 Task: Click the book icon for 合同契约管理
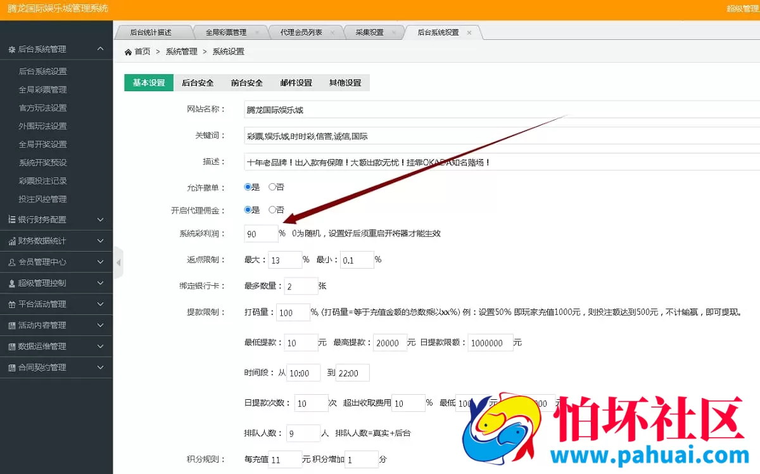click(11, 366)
